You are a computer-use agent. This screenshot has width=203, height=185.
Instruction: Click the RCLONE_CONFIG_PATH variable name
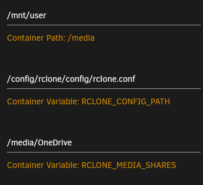click(x=126, y=102)
